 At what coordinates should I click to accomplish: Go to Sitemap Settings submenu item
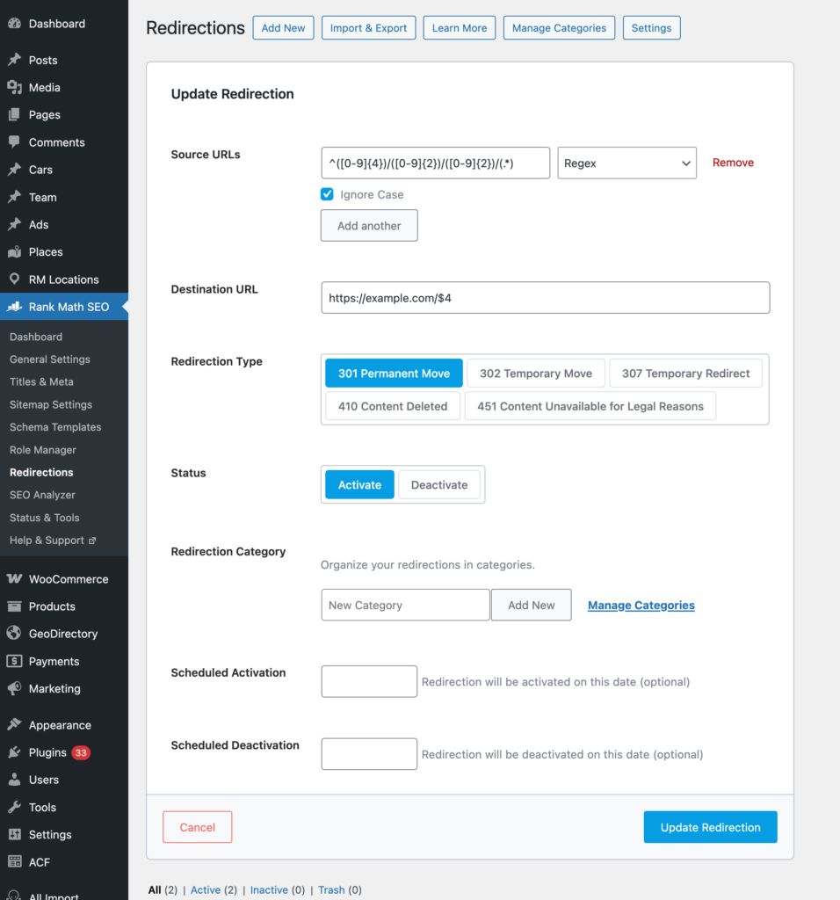click(51, 404)
